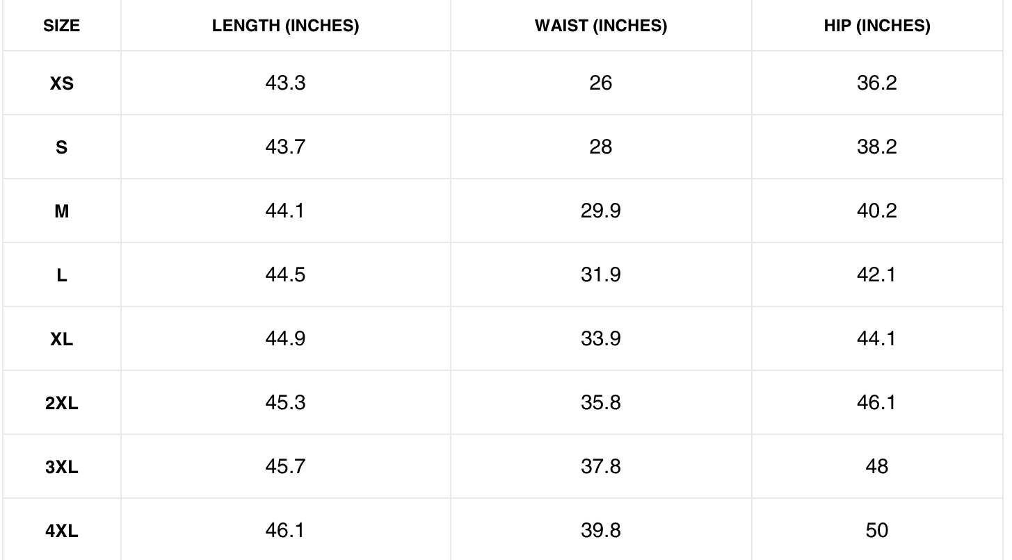Select the 4XL size row label
1012x560 pixels.
[x=62, y=531]
